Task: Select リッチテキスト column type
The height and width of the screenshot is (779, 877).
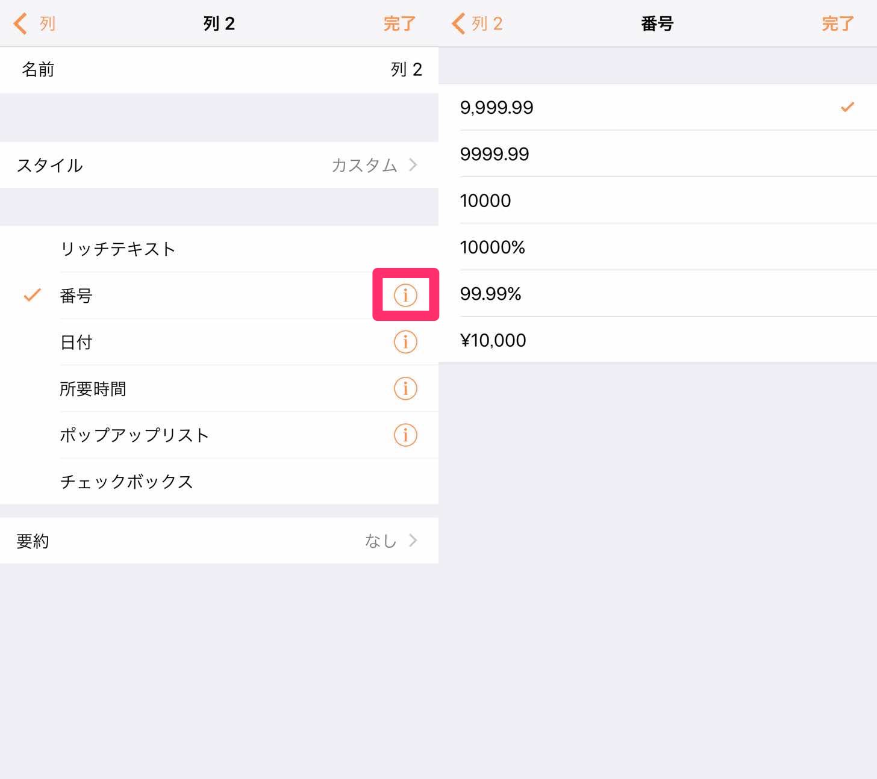Action: [x=219, y=249]
